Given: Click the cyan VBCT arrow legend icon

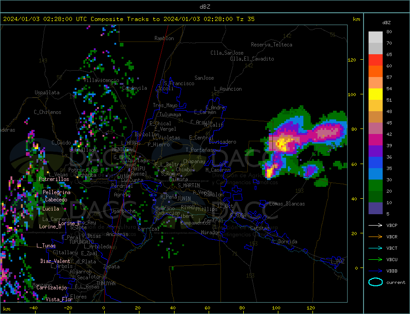Looking at the screenshot, I should point(375,248).
